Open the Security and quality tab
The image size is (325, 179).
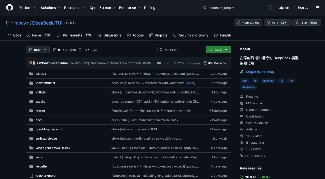[x=191, y=35]
